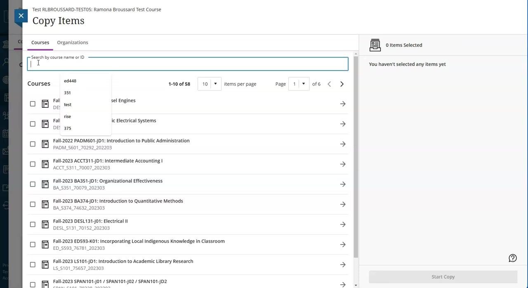Check the LS101-JD1 course checkbox
Image resolution: width=528 pixels, height=288 pixels.
tap(33, 265)
